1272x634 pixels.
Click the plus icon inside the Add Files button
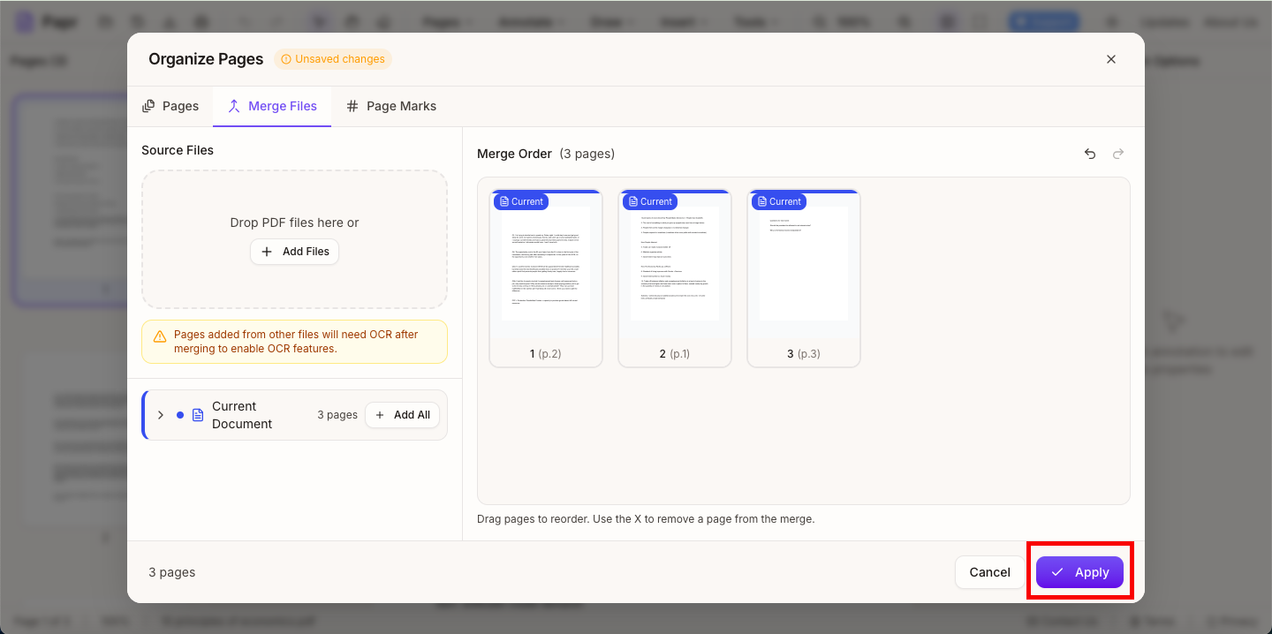tap(267, 252)
